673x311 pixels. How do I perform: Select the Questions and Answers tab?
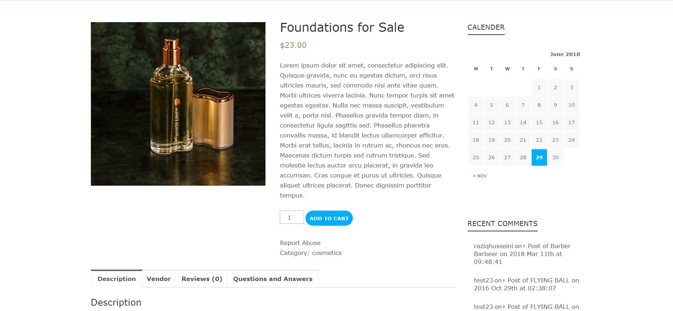(273, 279)
